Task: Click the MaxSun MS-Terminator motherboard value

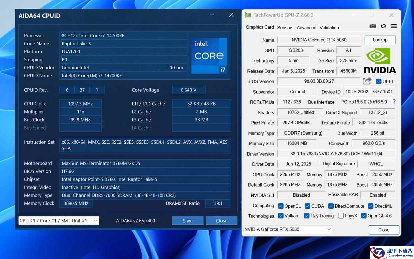Action: [x=145, y=163]
